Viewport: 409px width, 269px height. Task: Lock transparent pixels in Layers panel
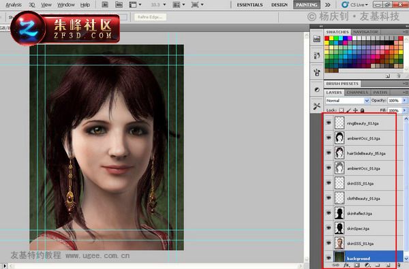pyautogui.click(x=342, y=110)
